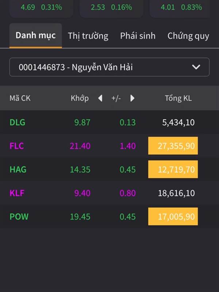The image size is (219, 292).
Task: Click HAG highlighted volume 12,719,70
Action: [173, 169]
